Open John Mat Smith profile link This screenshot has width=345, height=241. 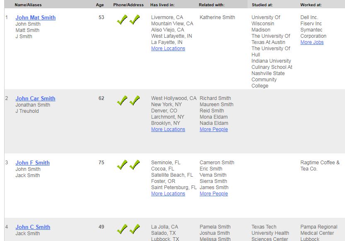coord(35,17)
